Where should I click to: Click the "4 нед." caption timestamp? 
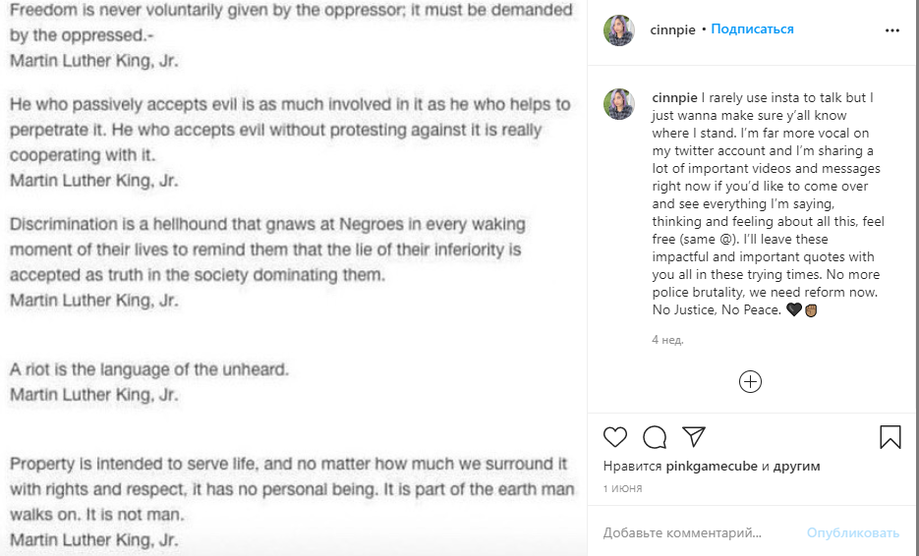(x=667, y=340)
